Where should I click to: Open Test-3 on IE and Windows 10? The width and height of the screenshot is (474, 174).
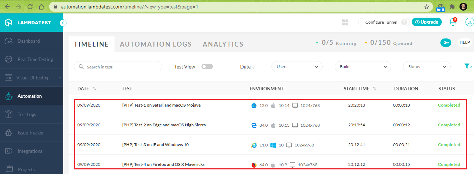pyautogui.click(x=155, y=145)
